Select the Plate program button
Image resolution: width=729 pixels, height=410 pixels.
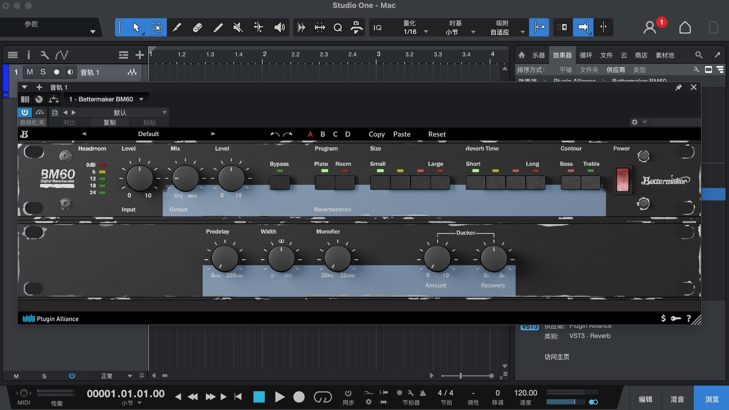pyautogui.click(x=325, y=183)
